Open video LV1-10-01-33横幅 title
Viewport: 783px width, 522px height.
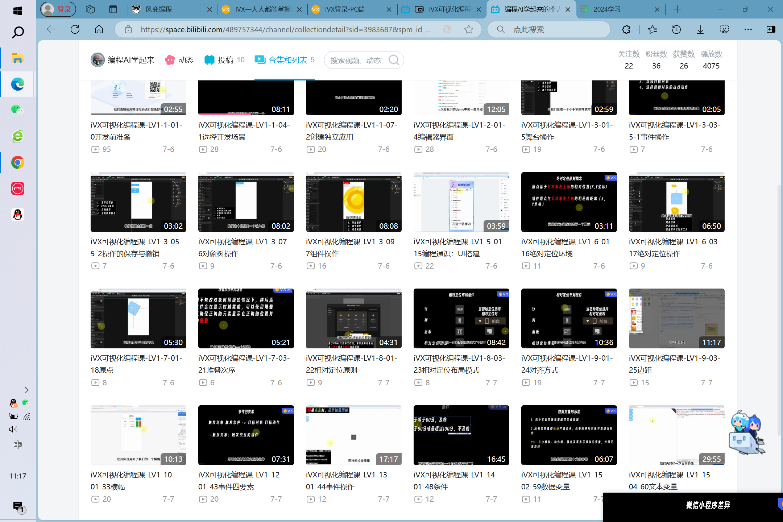coord(133,481)
